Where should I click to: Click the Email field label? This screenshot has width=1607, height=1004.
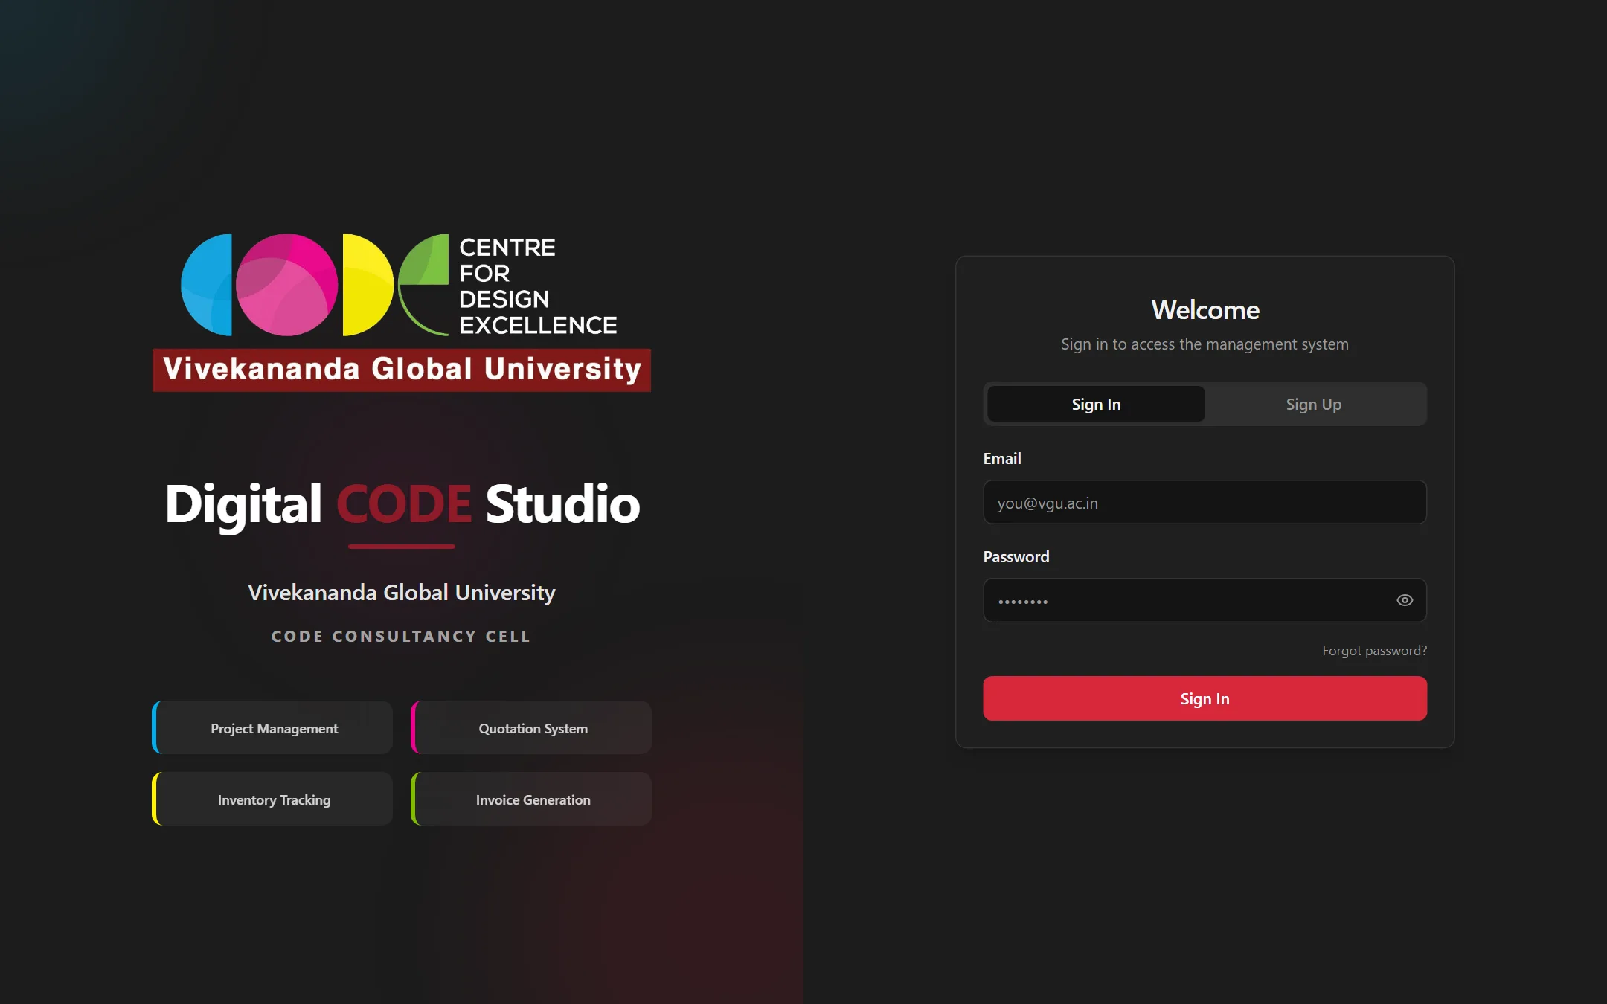pyautogui.click(x=1002, y=459)
